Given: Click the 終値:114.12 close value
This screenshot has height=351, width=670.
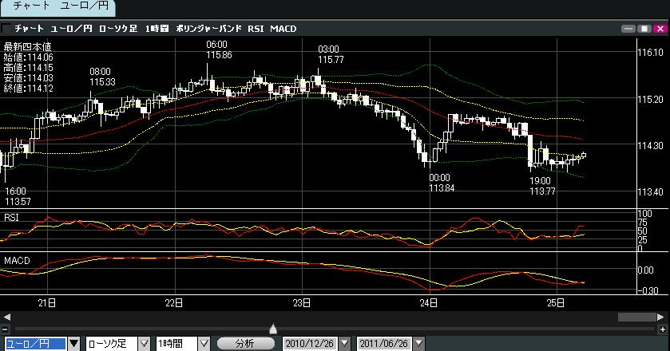Looking at the screenshot, I should tap(29, 89).
